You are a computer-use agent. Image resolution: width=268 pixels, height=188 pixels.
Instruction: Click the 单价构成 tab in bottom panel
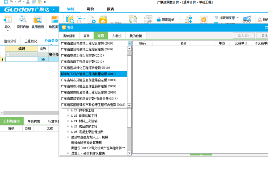click(33, 121)
